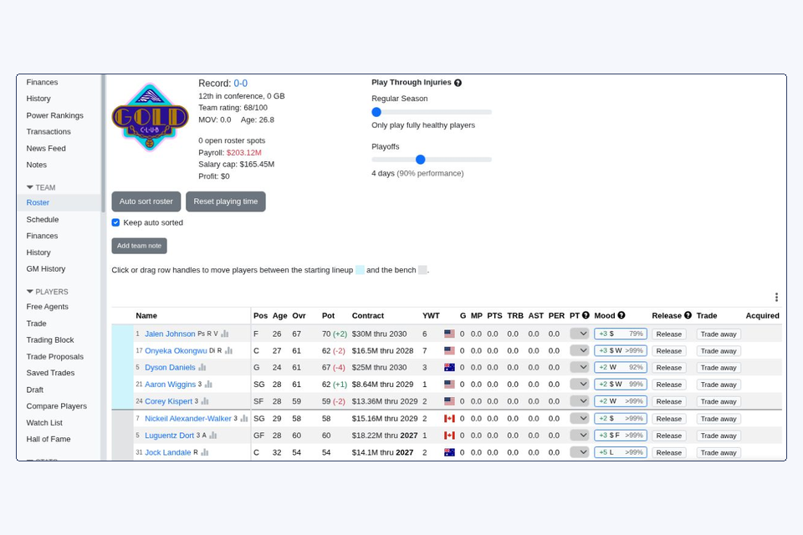Open Jock Landale's stats bar-chart icon
This screenshot has height=535, width=803.
point(205,452)
